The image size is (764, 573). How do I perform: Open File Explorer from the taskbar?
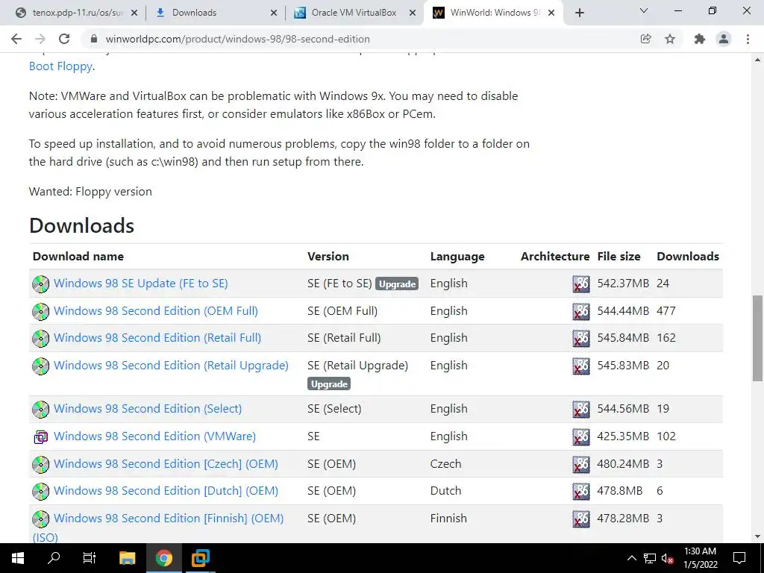[x=127, y=558]
